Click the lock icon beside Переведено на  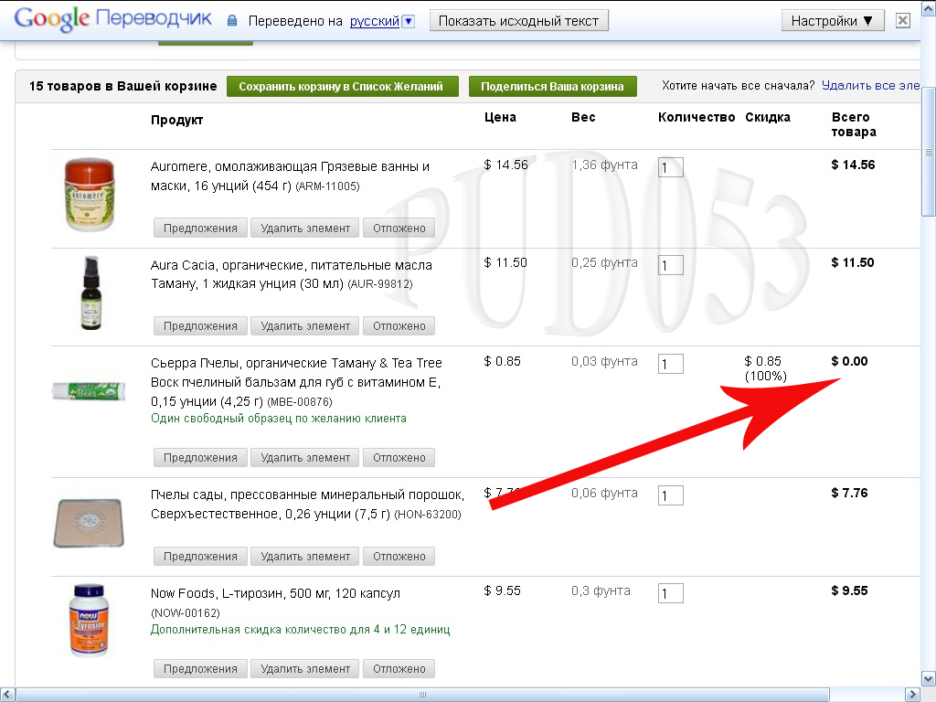coord(232,21)
